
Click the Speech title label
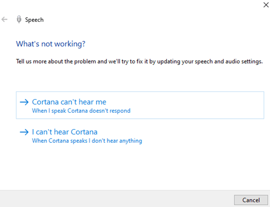[x=34, y=20]
